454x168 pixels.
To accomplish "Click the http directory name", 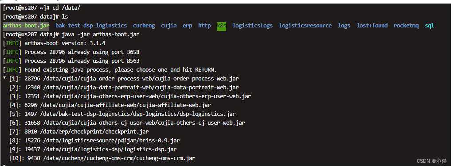I will (x=204, y=26).
